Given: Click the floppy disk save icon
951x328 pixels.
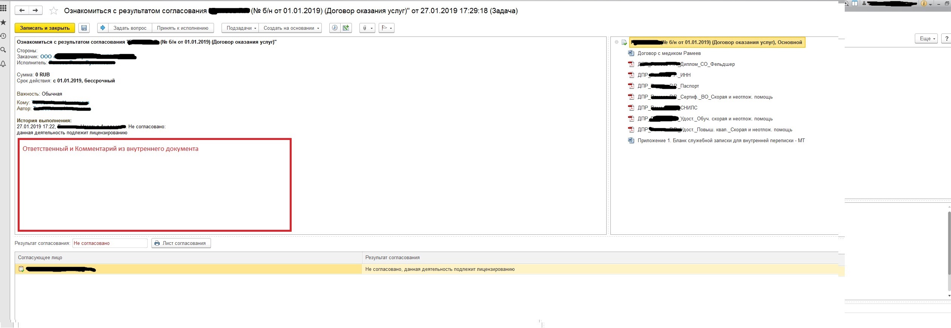Looking at the screenshot, I should point(84,28).
